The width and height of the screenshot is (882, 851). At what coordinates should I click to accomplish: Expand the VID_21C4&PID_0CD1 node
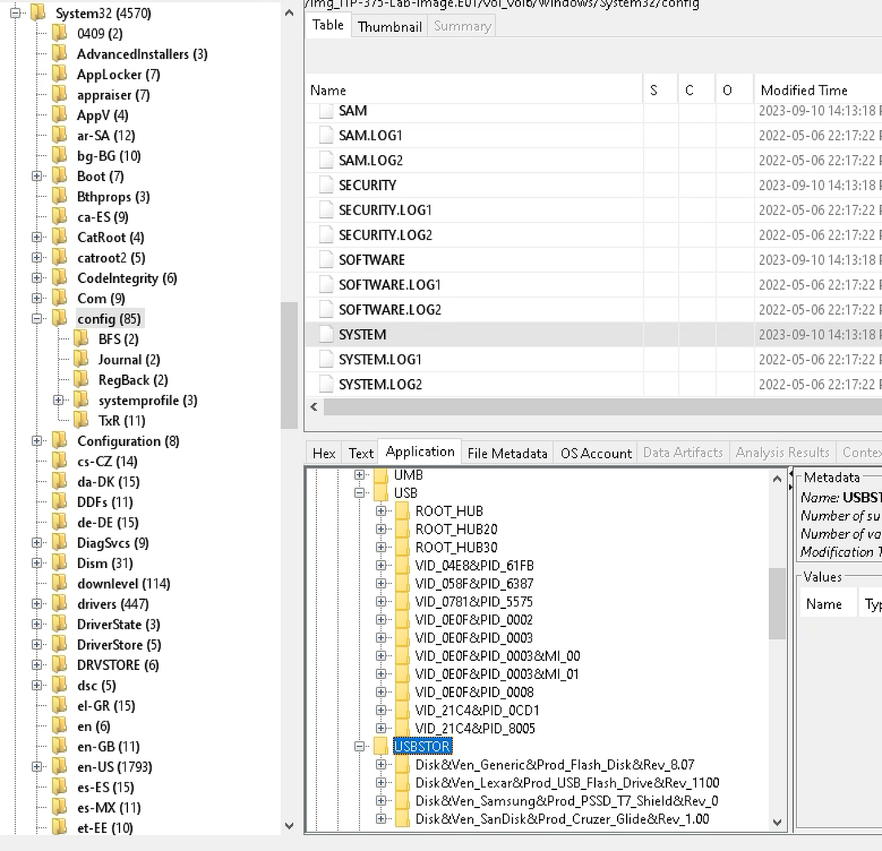pos(382,710)
